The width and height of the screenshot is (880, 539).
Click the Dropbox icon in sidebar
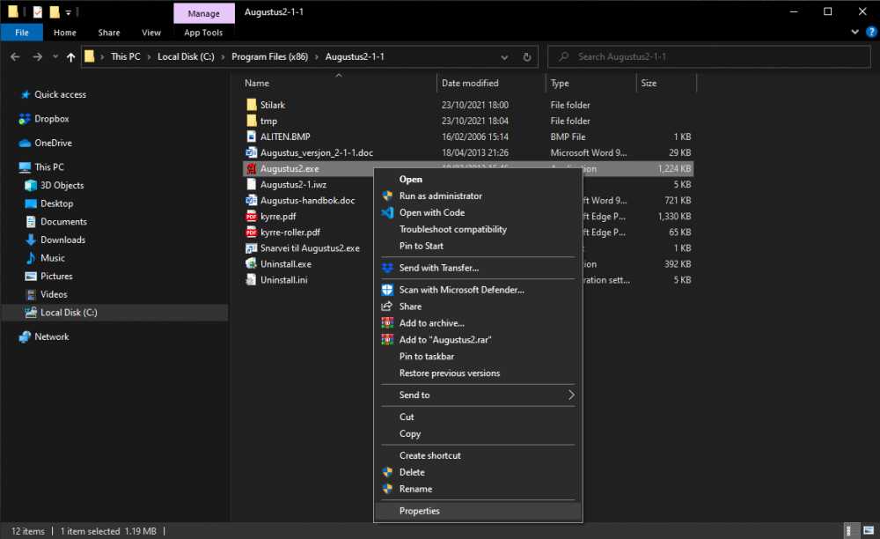[25, 119]
